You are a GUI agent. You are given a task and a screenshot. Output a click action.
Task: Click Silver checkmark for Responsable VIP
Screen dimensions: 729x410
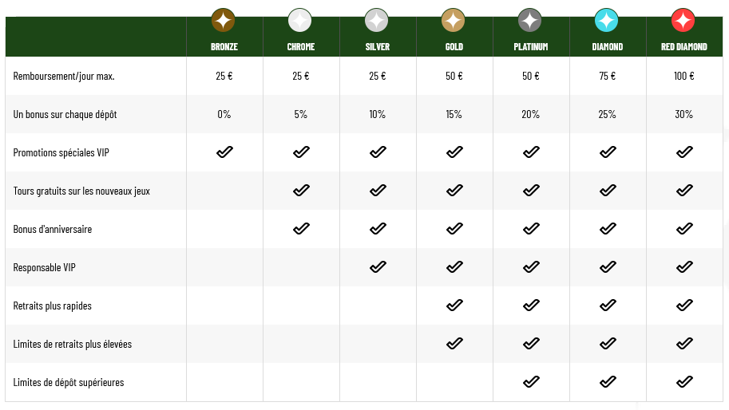378,267
